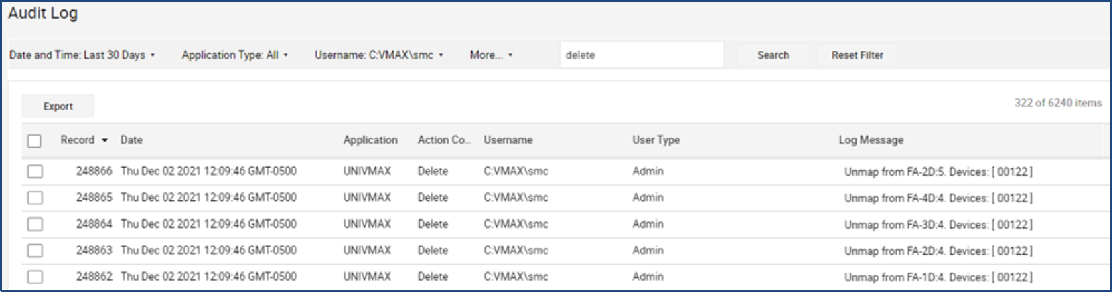This screenshot has height=292, width=1113.
Task: Click the Admin user type in record 248866 row
Action: point(648,171)
